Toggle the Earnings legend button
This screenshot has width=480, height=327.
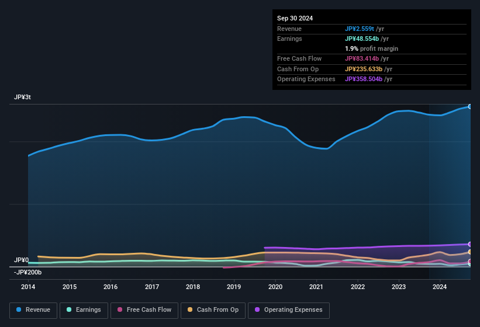coord(84,310)
